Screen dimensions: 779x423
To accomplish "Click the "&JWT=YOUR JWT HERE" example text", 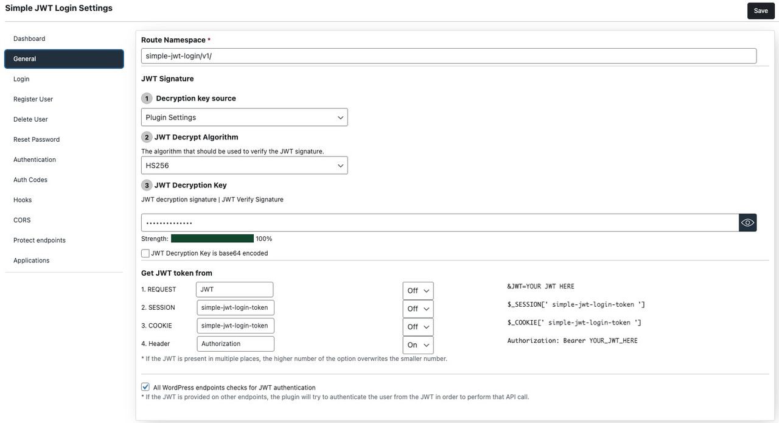I will [x=540, y=286].
